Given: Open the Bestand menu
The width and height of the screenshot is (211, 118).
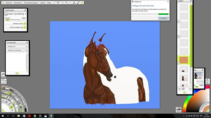Looking at the screenshot, I should click(9, 3).
